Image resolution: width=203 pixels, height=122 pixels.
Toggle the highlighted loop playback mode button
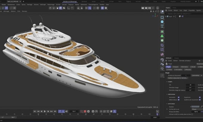60,111
